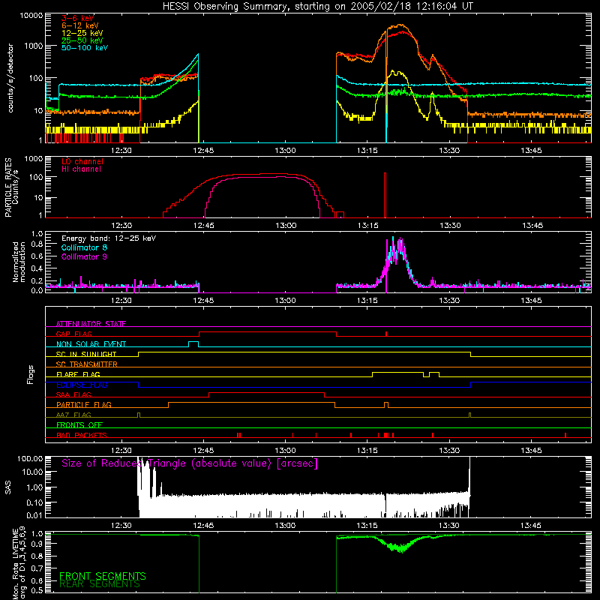Click the narrow red LO channel spike near 13:18

[x=385, y=195]
